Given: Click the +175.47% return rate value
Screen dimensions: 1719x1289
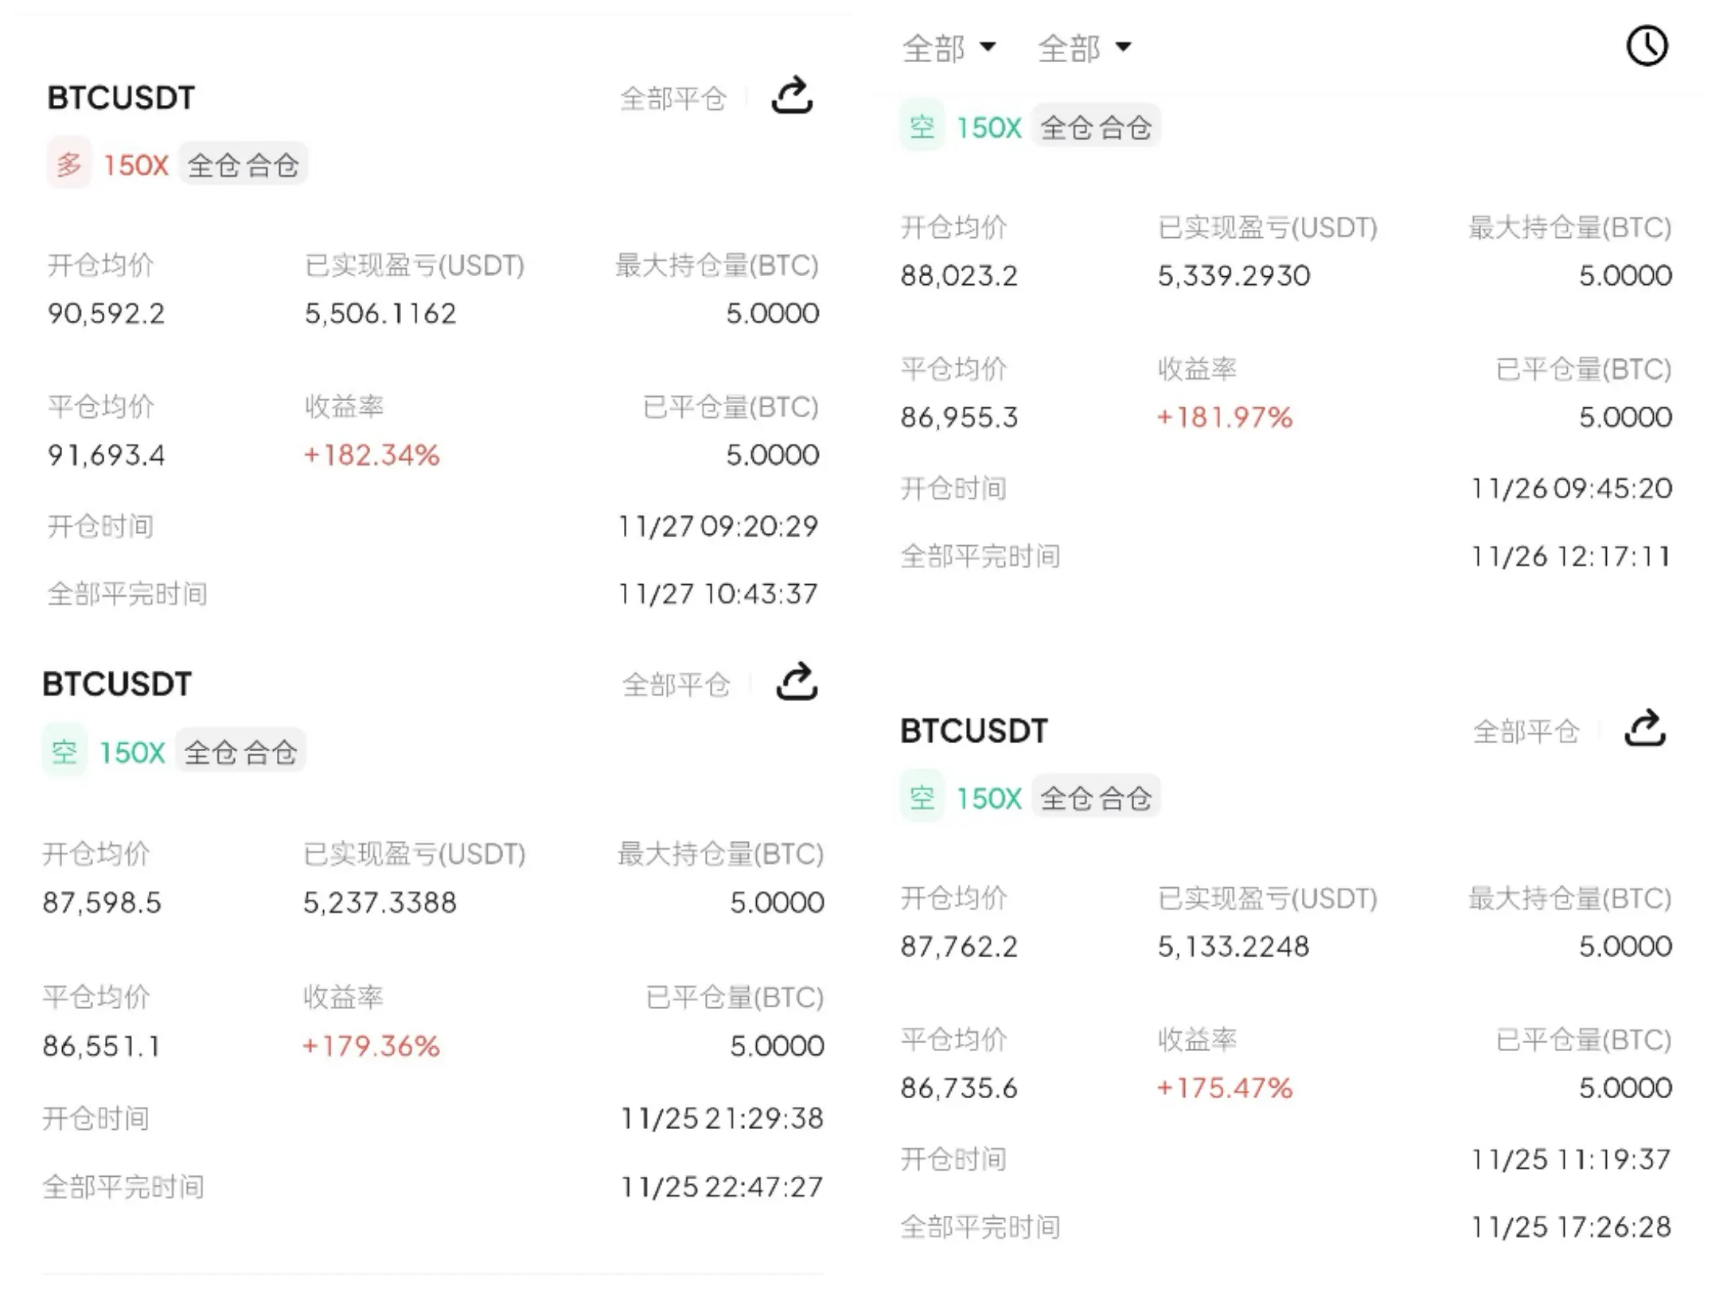Looking at the screenshot, I should tap(1224, 1088).
